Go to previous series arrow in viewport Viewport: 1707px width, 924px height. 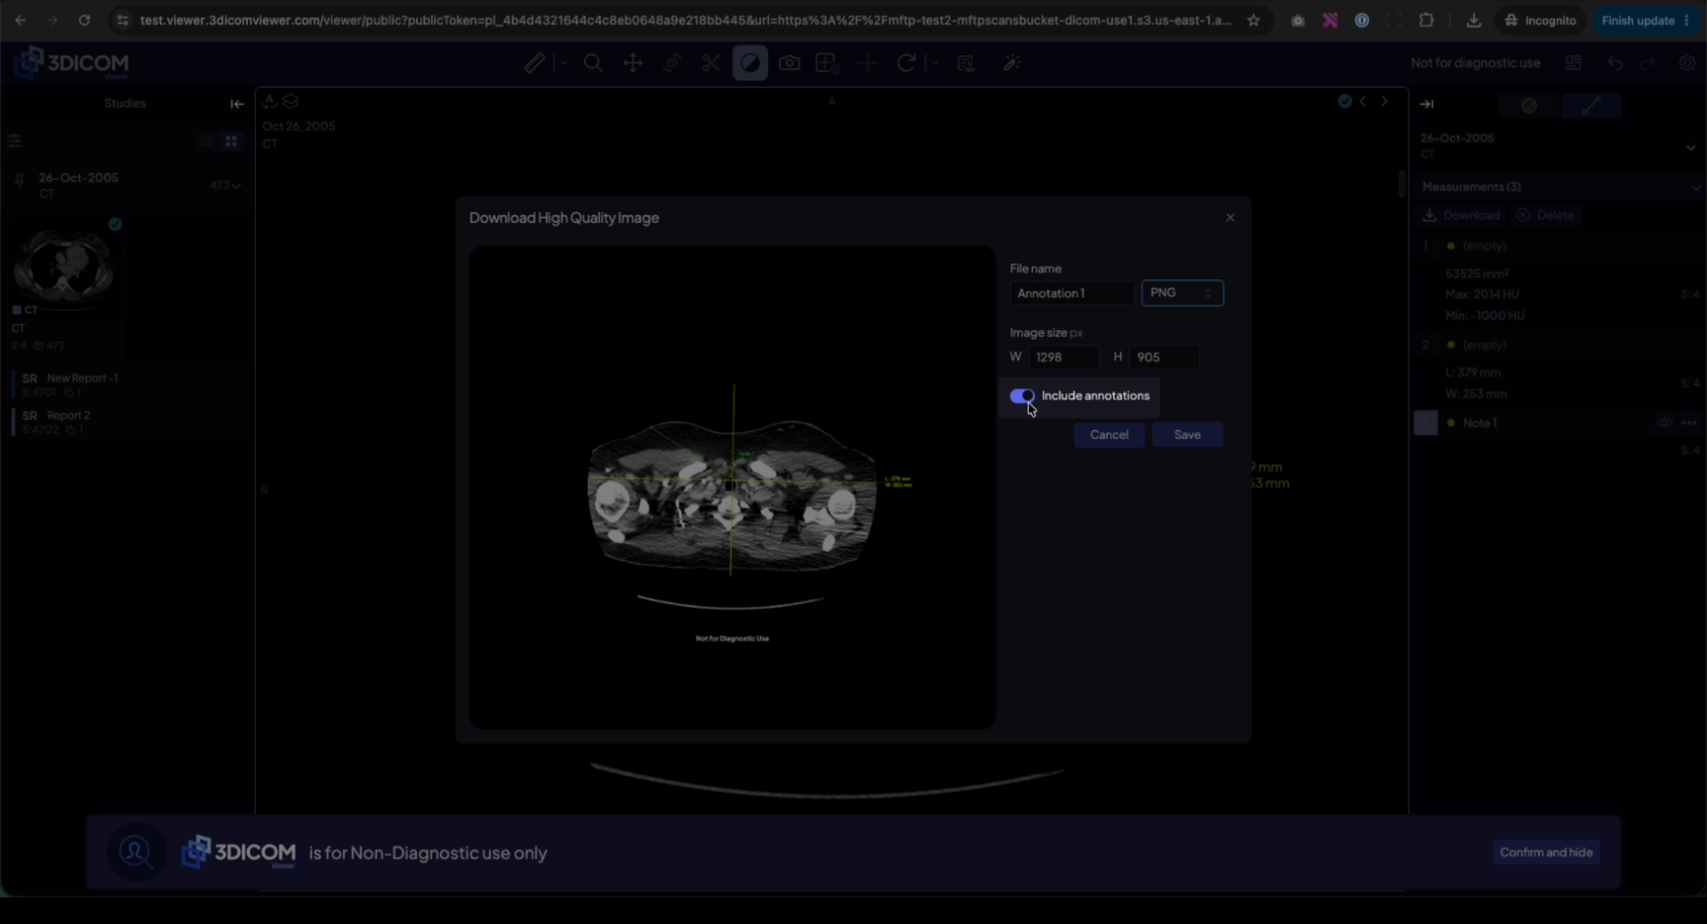coord(1363,101)
